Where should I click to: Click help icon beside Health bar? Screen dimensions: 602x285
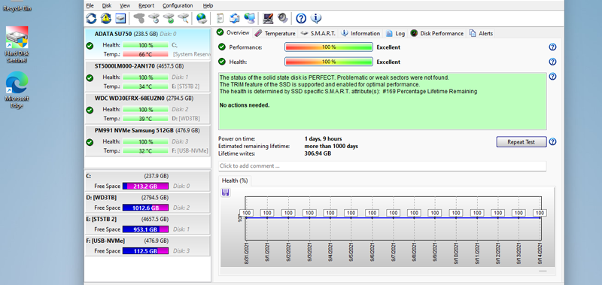coord(552,62)
